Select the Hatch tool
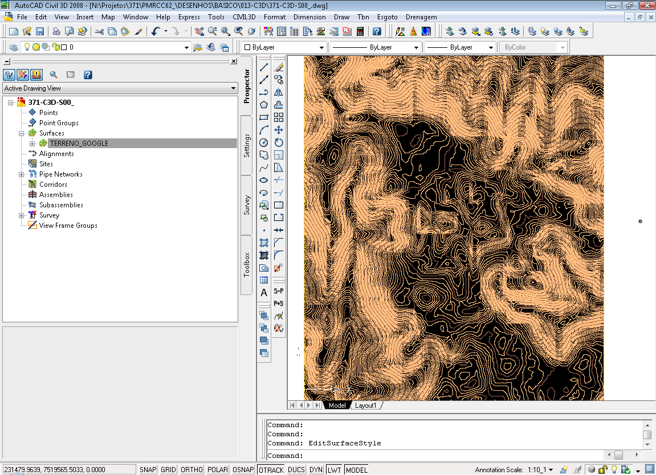656x475 pixels. pos(263,243)
